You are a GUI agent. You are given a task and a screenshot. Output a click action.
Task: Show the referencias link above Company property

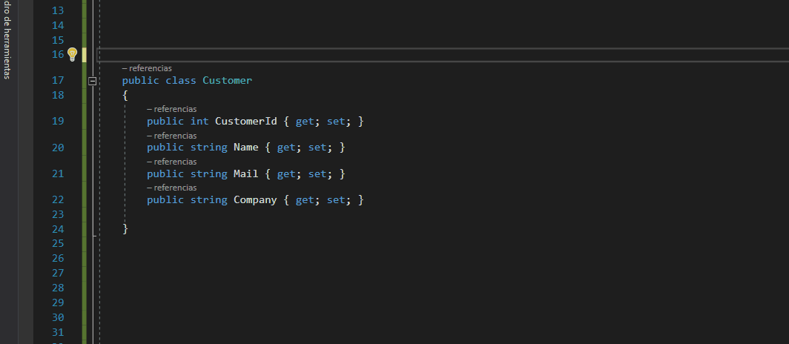(171, 187)
